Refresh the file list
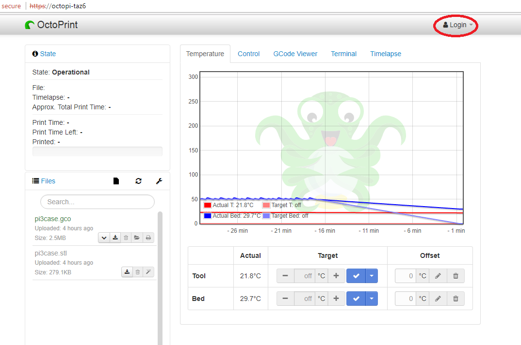Screen dimensions: 521x345 pyautogui.click(x=139, y=181)
